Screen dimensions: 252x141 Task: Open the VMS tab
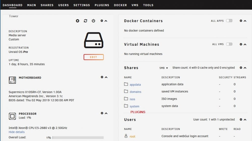(135, 5)
